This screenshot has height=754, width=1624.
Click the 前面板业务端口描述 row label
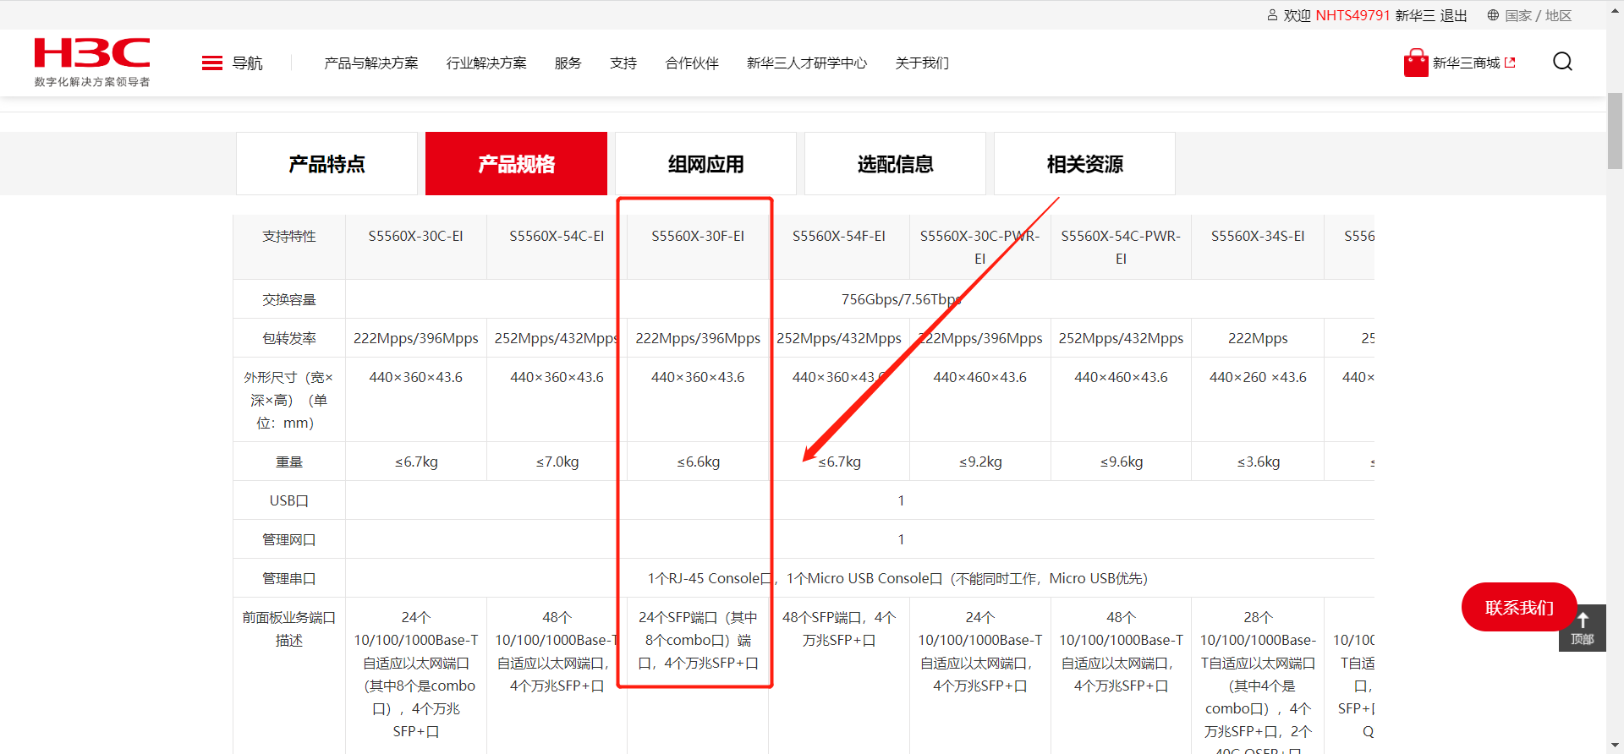289,629
